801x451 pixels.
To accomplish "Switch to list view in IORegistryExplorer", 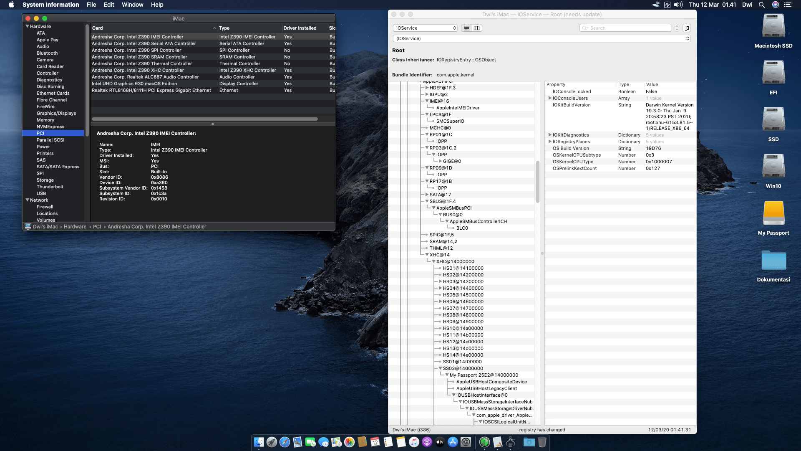I will tap(466, 28).
